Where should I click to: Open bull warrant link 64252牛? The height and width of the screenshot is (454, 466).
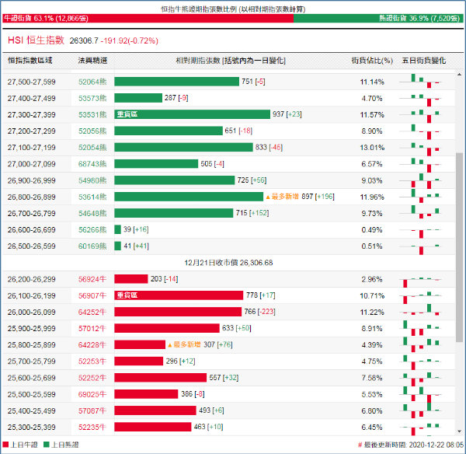[92, 312]
